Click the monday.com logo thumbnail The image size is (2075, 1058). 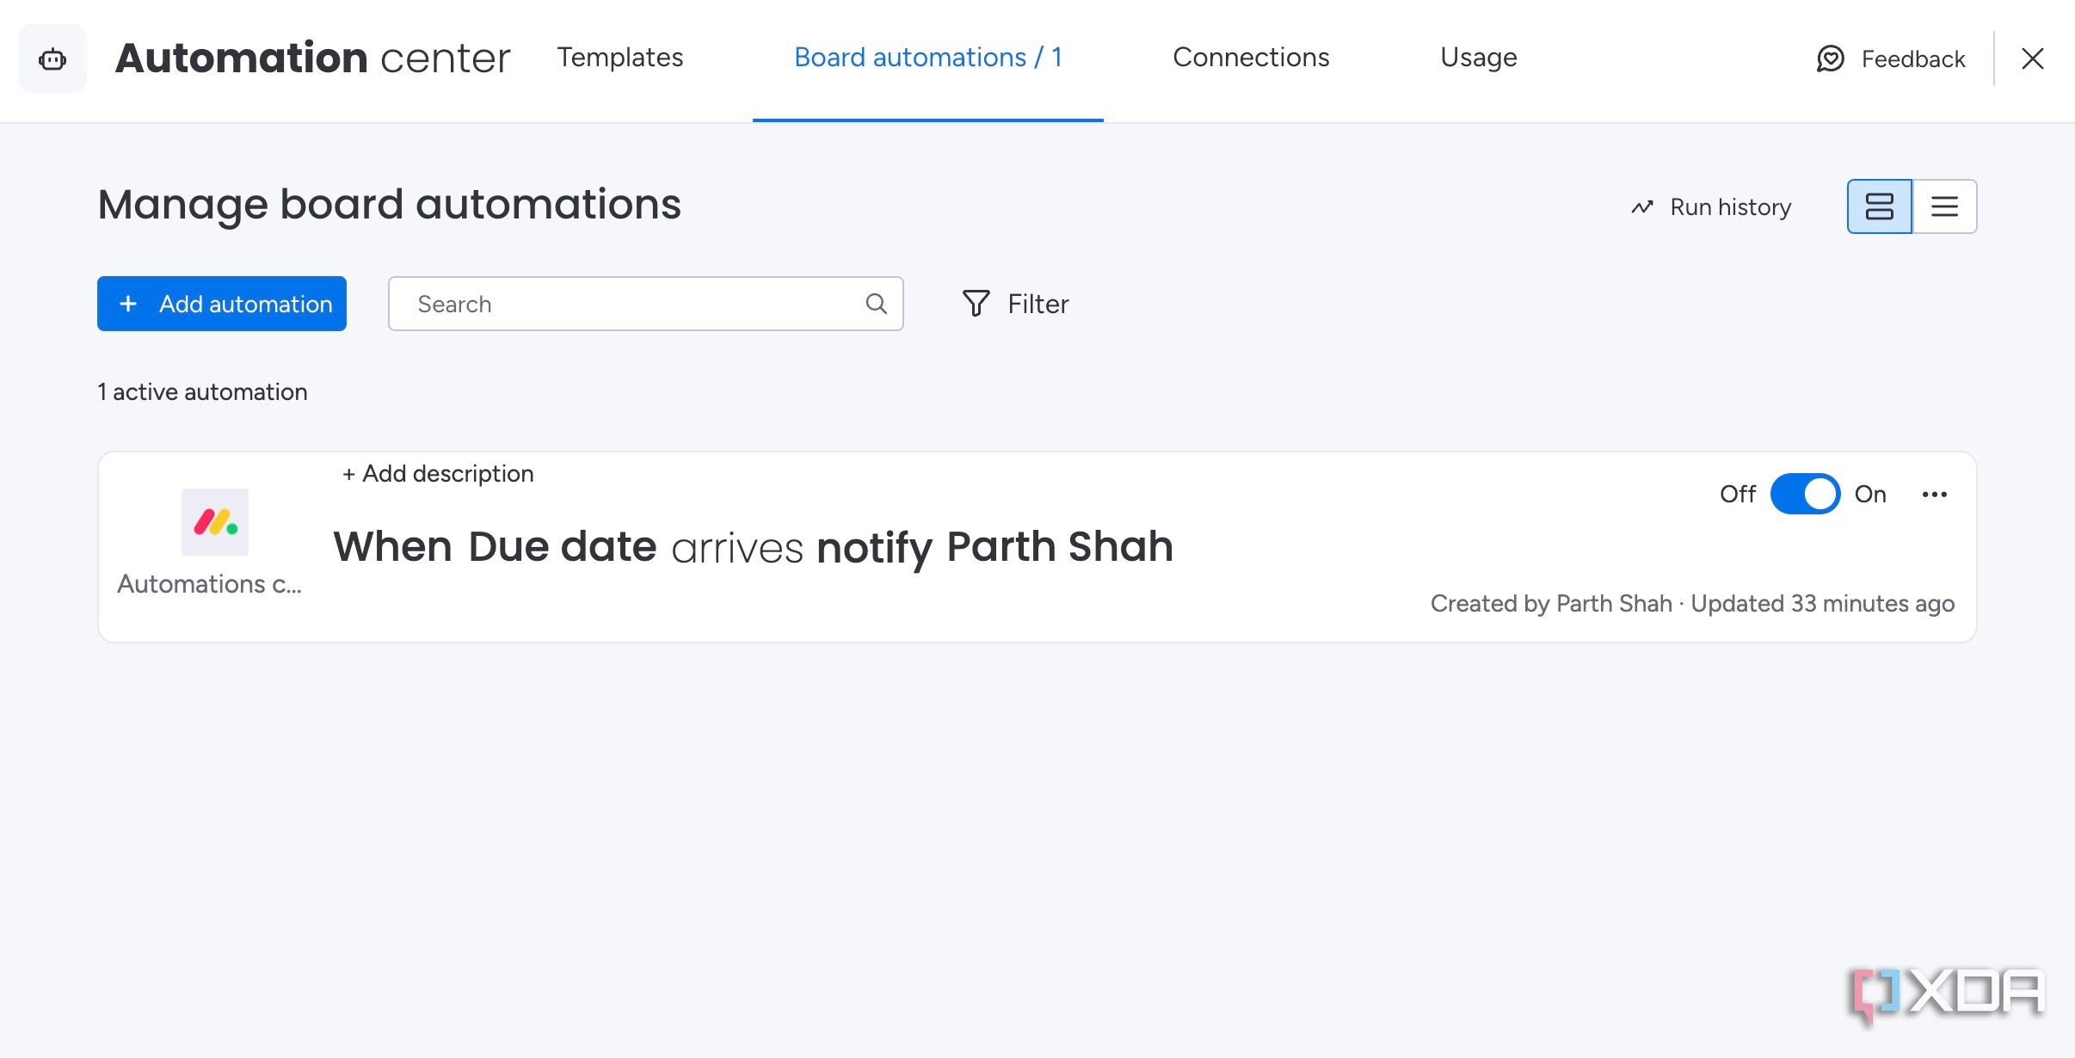pyautogui.click(x=215, y=522)
